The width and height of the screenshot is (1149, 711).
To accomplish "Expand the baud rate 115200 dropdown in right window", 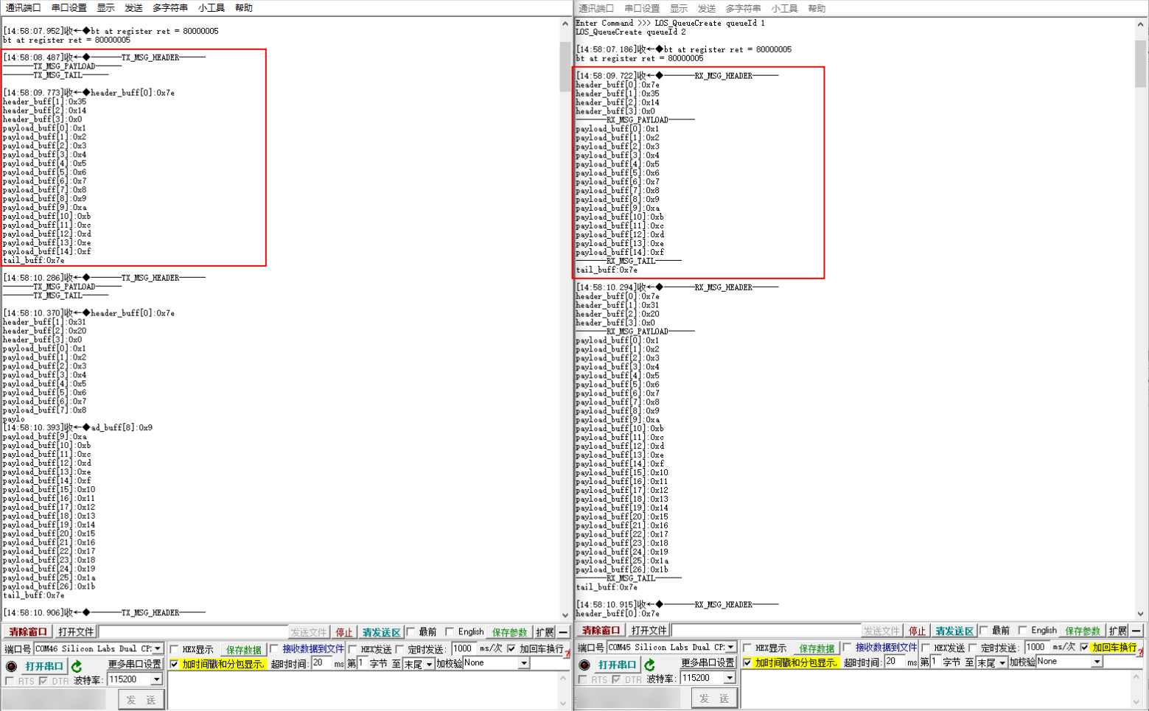I will [729, 678].
